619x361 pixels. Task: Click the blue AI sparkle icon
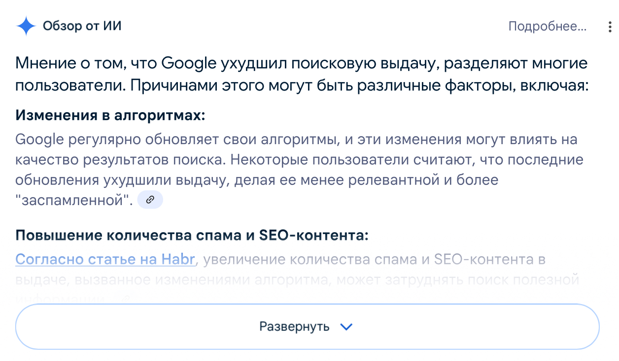point(26,26)
